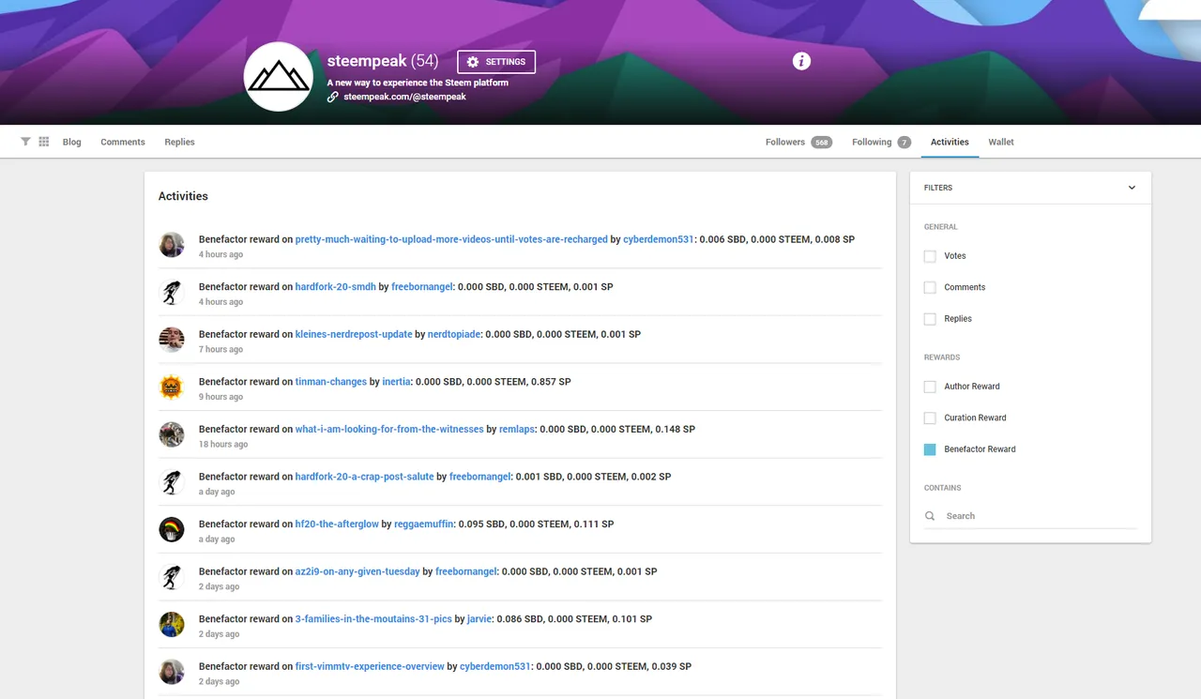This screenshot has height=699, width=1201.
Task: Visit jarvie user profile
Action: pos(479,619)
